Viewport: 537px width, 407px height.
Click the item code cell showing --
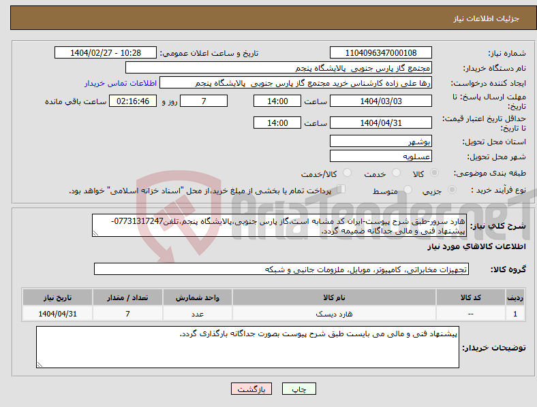click(471, 314)
